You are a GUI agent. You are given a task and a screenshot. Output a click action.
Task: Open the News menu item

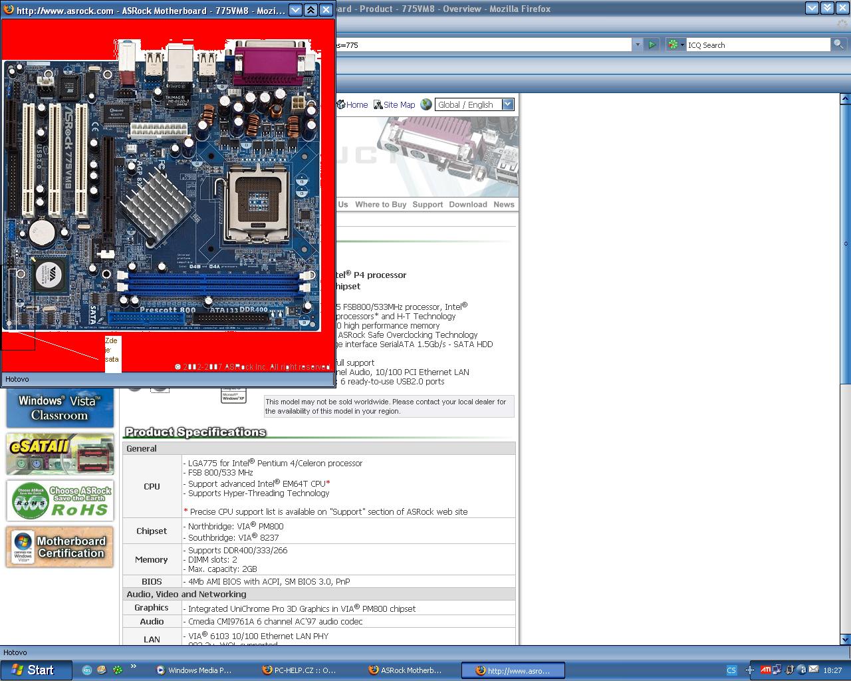tap(504, 204)
